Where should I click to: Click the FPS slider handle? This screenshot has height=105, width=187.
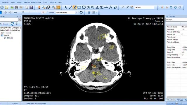click(23, 12)
